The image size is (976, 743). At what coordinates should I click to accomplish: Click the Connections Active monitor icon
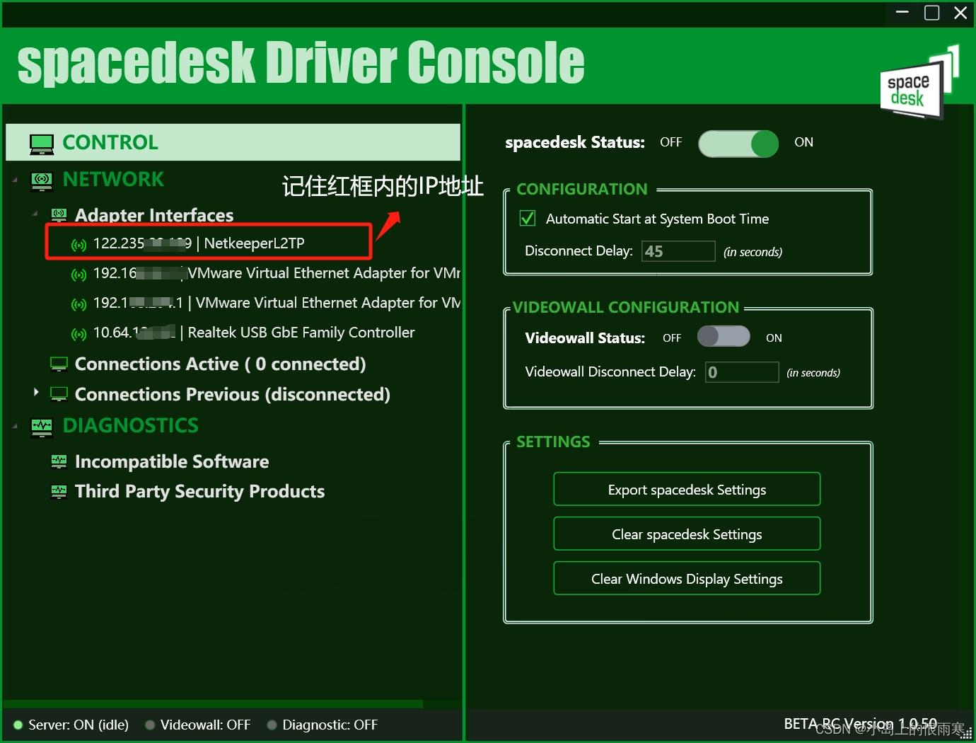click(59, 364)
